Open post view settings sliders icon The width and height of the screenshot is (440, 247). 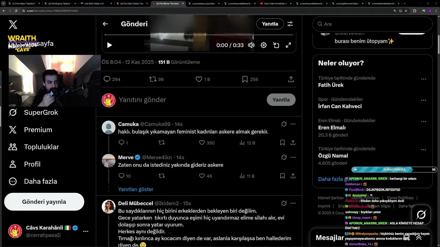[x=290, y=24]
